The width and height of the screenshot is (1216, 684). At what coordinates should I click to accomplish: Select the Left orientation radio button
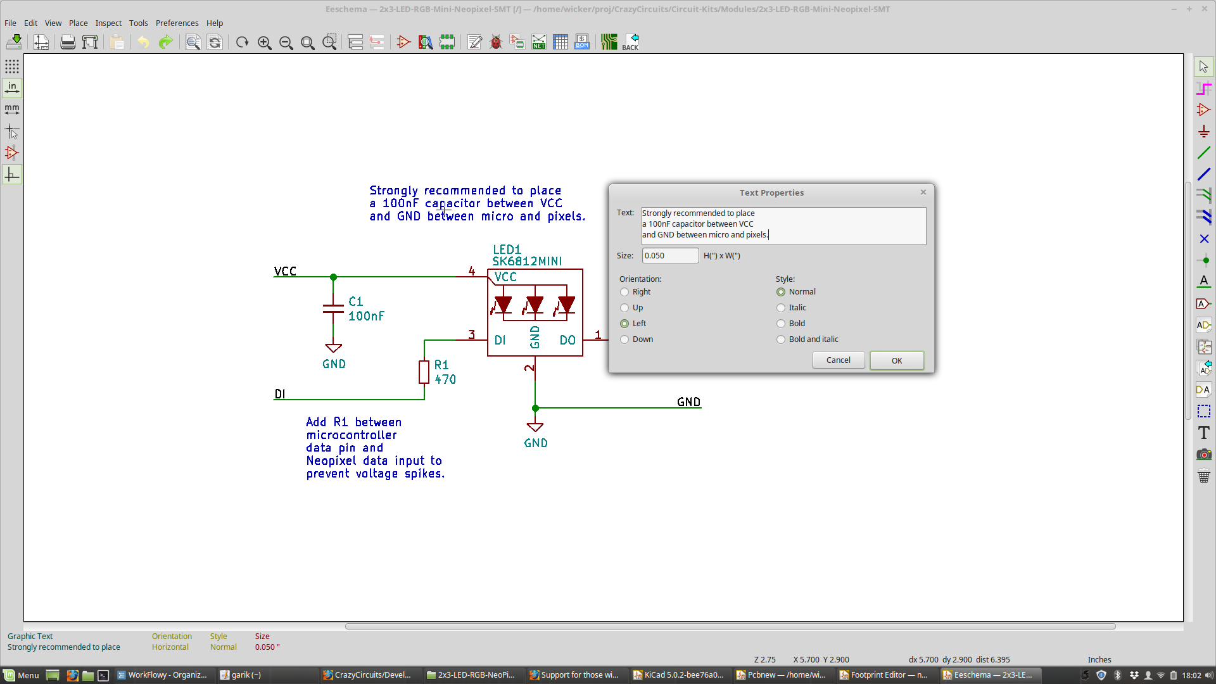pos(624,323)
